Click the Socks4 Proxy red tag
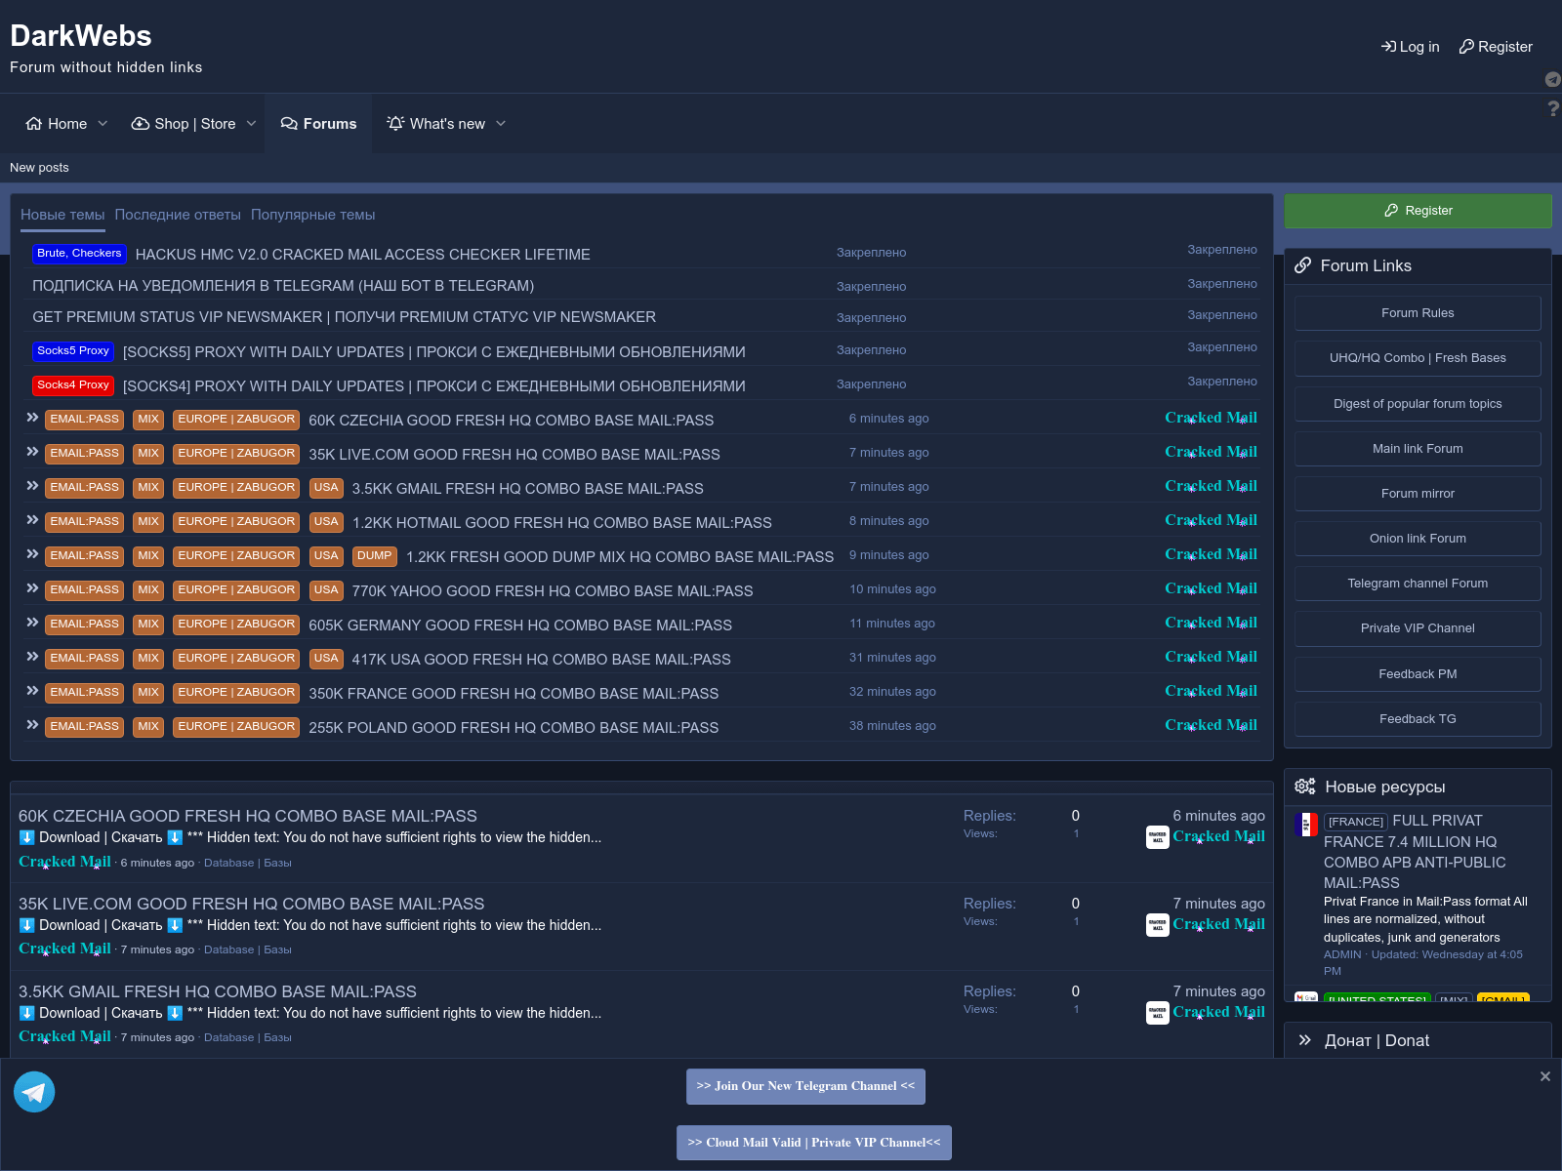The height and width of the screenshot is (1171, 1562). click(x=73, y=385)
